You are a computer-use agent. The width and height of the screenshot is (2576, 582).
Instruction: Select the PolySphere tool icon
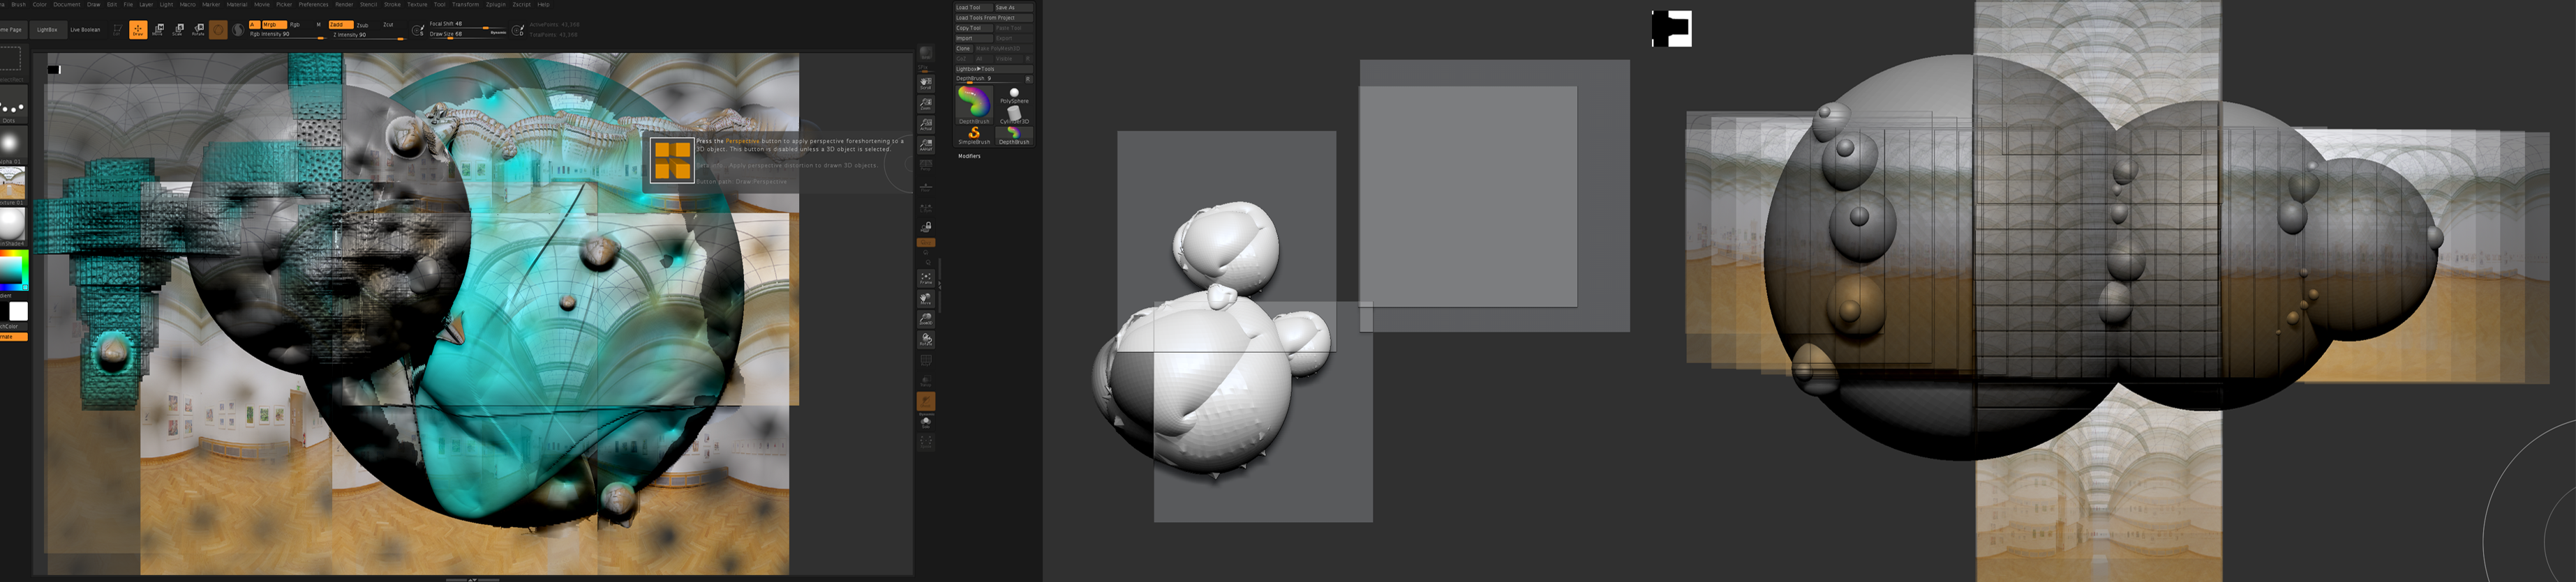click(1014, 95)
